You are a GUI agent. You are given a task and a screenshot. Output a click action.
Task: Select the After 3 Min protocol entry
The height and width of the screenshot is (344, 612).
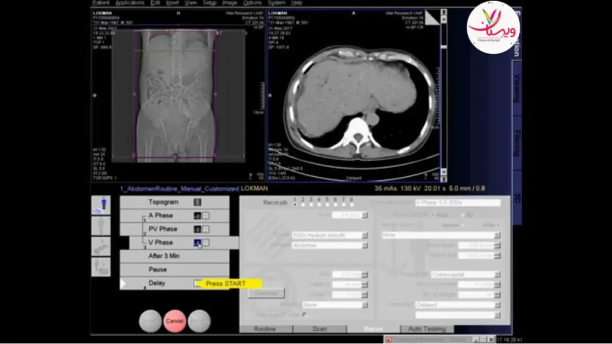pos(164,256)
